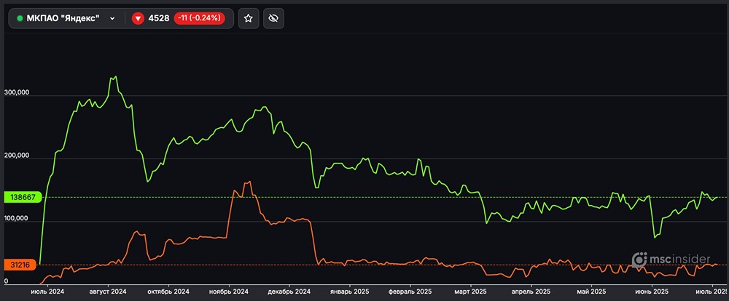Screen dimensions: 729x301
Task: Add МКПАО Яндекс to favorites with star
Action: point(248,18)
